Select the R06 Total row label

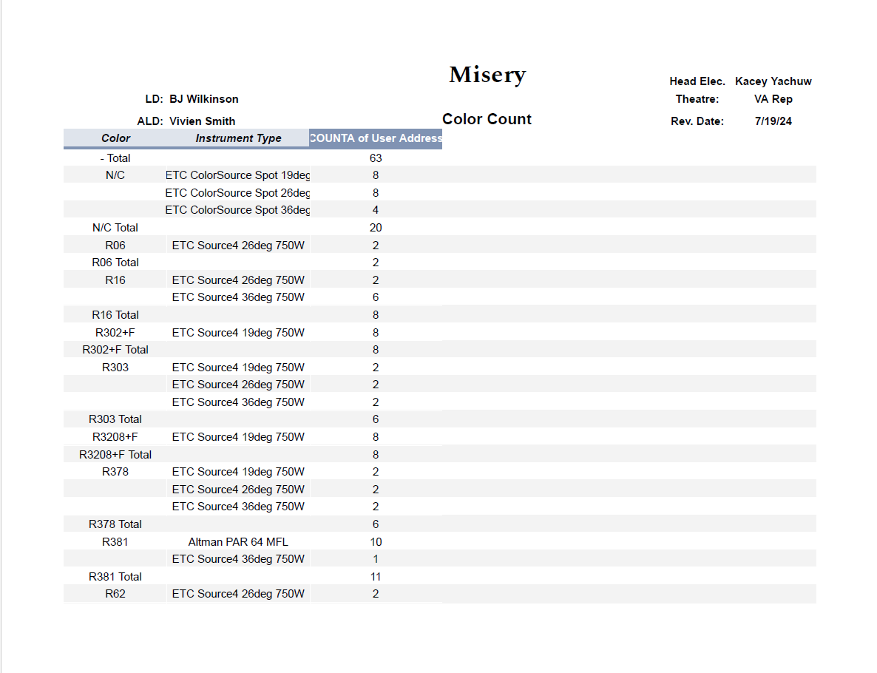pyautogui.click(x=115, y=263)
